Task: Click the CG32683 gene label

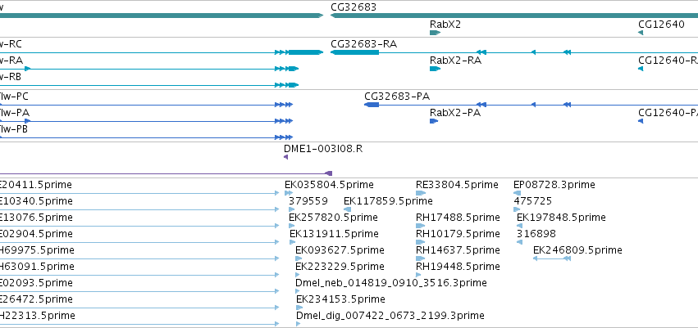Action: [x=354, y=7]
